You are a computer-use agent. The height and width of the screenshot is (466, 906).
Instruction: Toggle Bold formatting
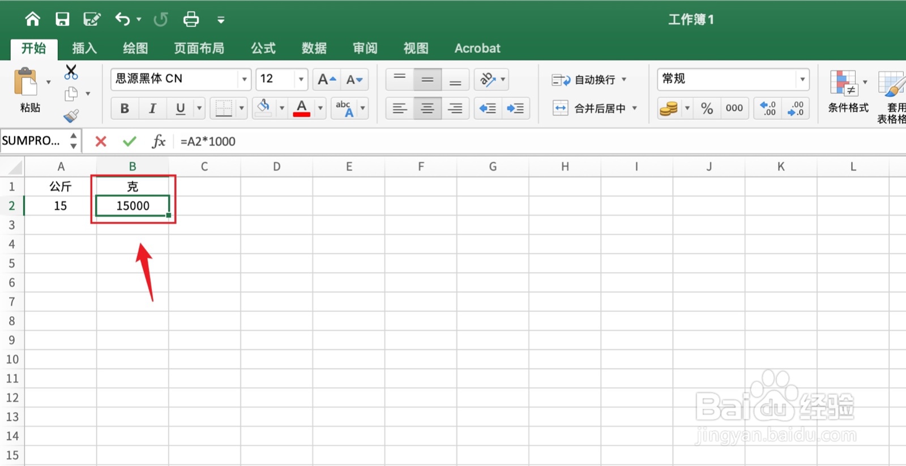(x=125, y=108)
